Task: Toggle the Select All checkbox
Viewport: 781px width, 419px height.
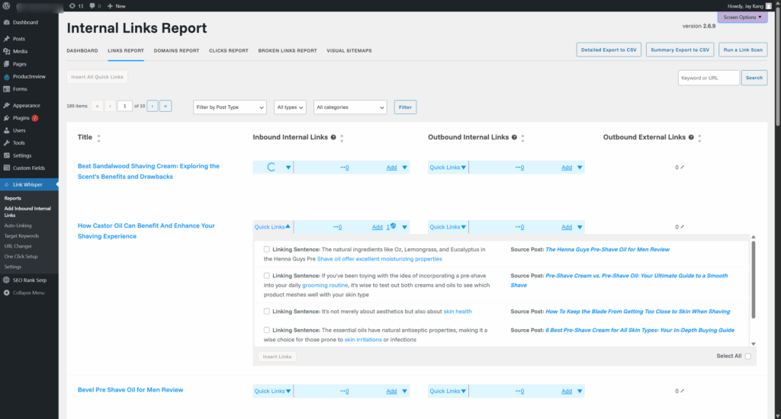Action: tap(747, 356)
